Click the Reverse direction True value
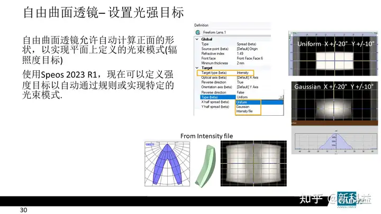381x214 pixels. tap(240, 82)
